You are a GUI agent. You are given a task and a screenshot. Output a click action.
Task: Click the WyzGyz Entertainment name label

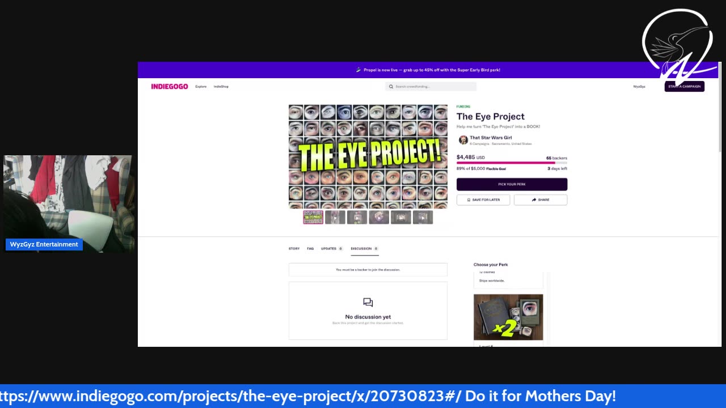(x=44, y=244)
